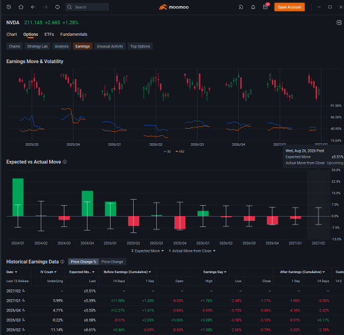This screenshot has height=335, width=344.
Task: Toggle the IV legend line
Action: pyautogui.click(x=167, y=151)
